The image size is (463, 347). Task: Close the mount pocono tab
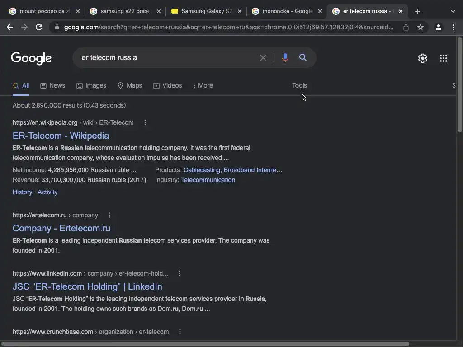(78, 11)
